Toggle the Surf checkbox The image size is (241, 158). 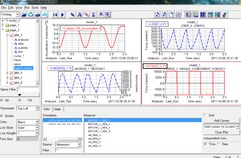pos(205,115)
